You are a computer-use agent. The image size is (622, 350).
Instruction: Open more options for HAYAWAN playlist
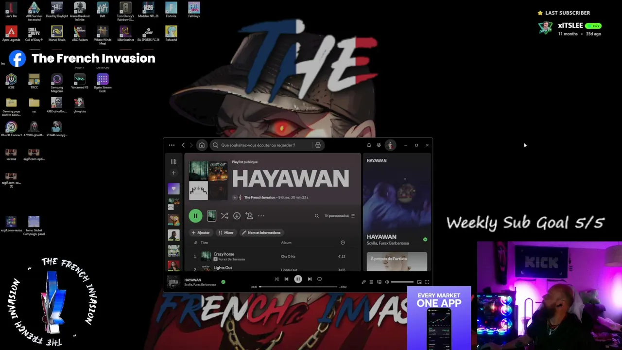[261, 216]
